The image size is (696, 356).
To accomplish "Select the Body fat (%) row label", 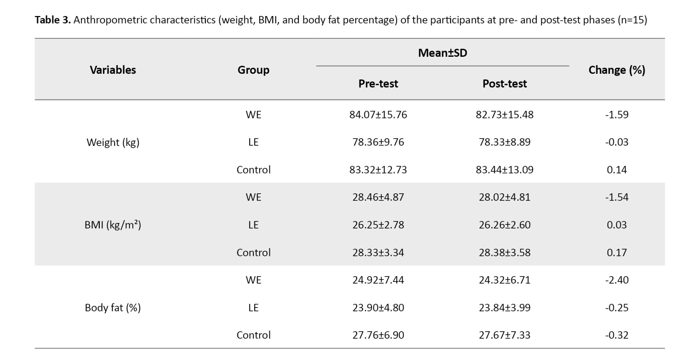I will [113, 308].
